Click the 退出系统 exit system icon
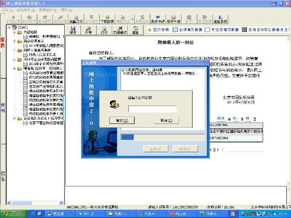 click(x=220, y=19)
